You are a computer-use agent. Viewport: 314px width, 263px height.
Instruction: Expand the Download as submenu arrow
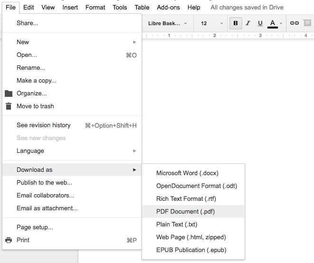coord(134,170)
